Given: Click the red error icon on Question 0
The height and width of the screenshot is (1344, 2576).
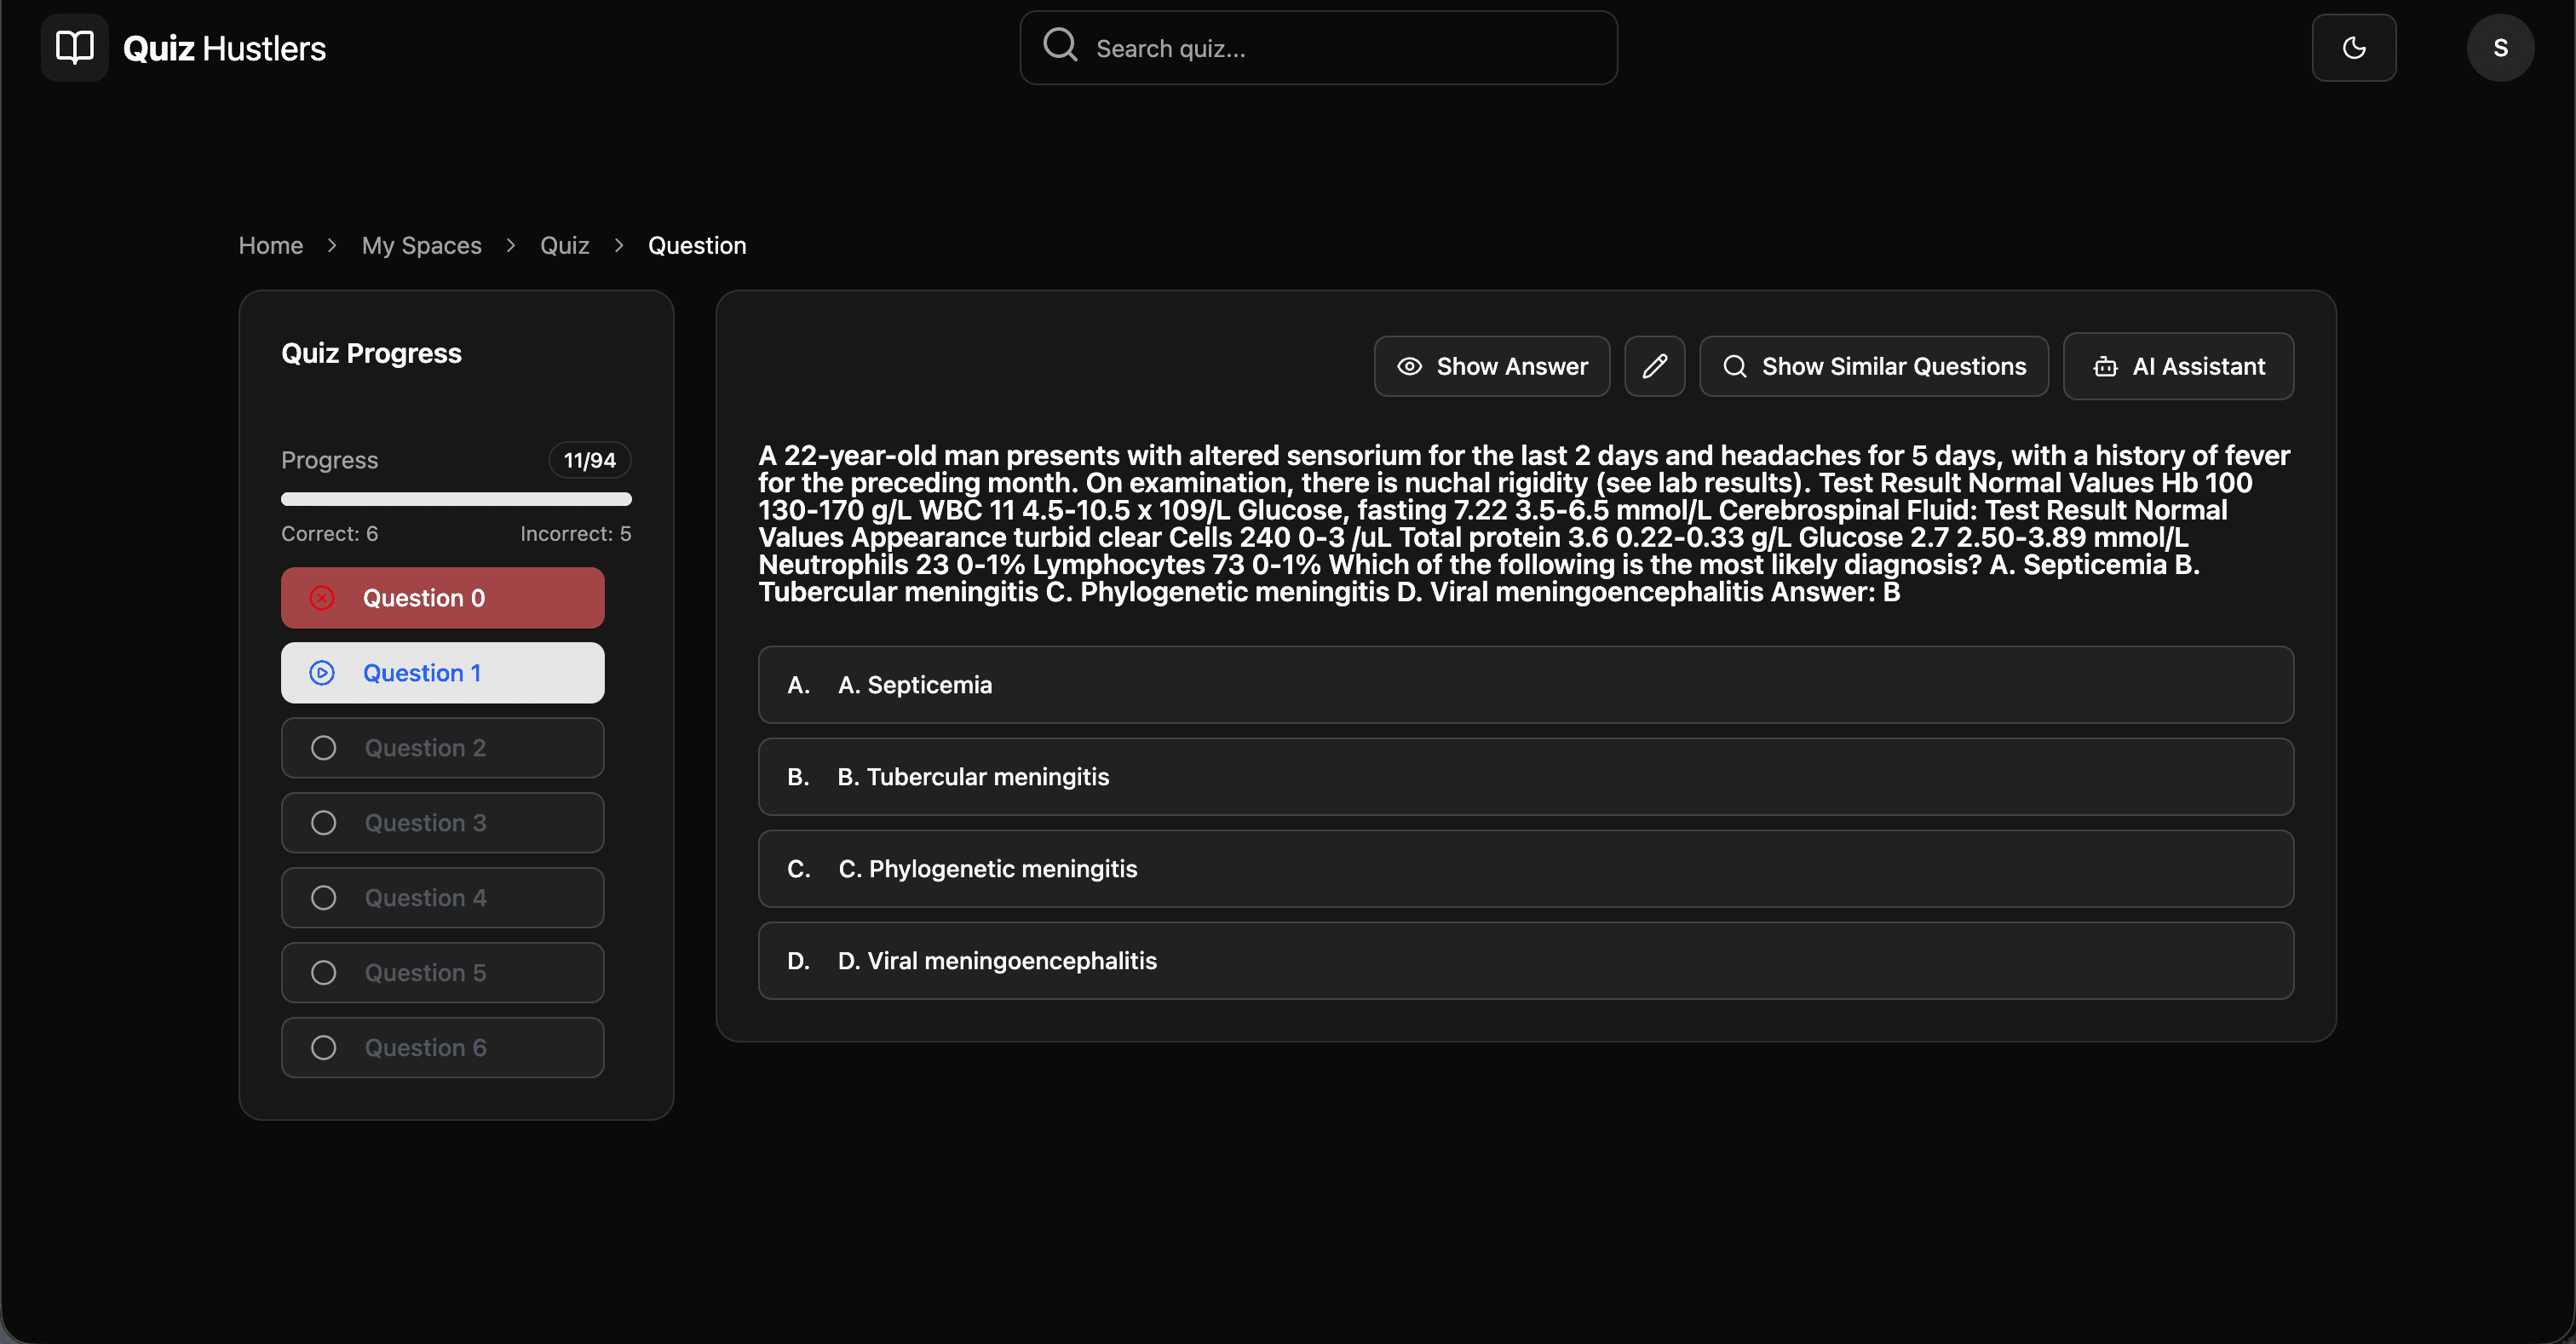Looking at the screenshot, I should pos(321,597).
